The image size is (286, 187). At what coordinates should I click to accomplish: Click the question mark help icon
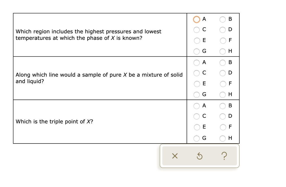tap(224, 156)
